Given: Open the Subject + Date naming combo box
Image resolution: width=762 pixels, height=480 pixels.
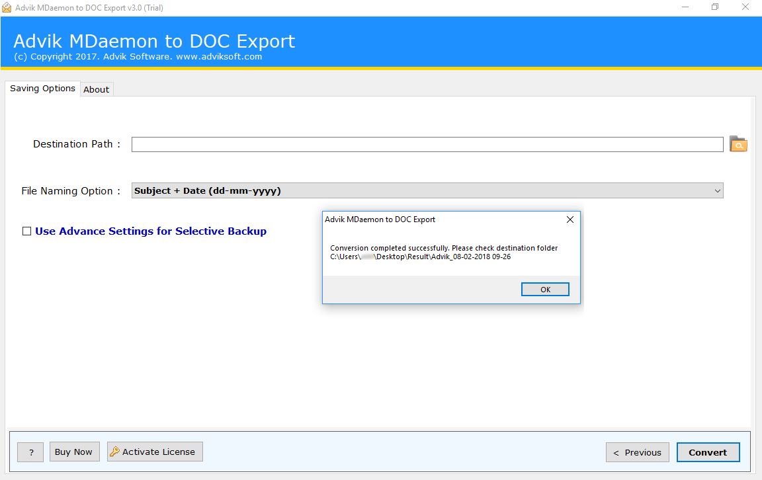Looking at the screenshot, I should [427, 191].
